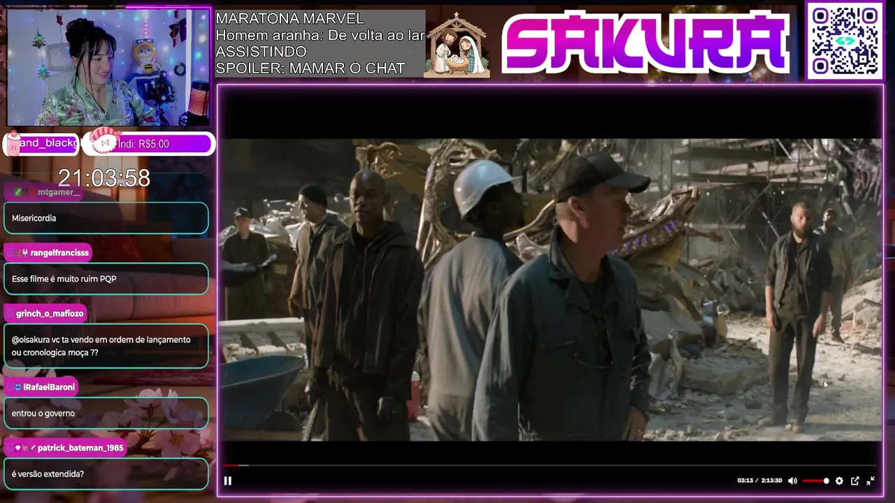The image size is (895, 503).
Task: Click username mtgamer_ in chat
Action: pos(59,192)
